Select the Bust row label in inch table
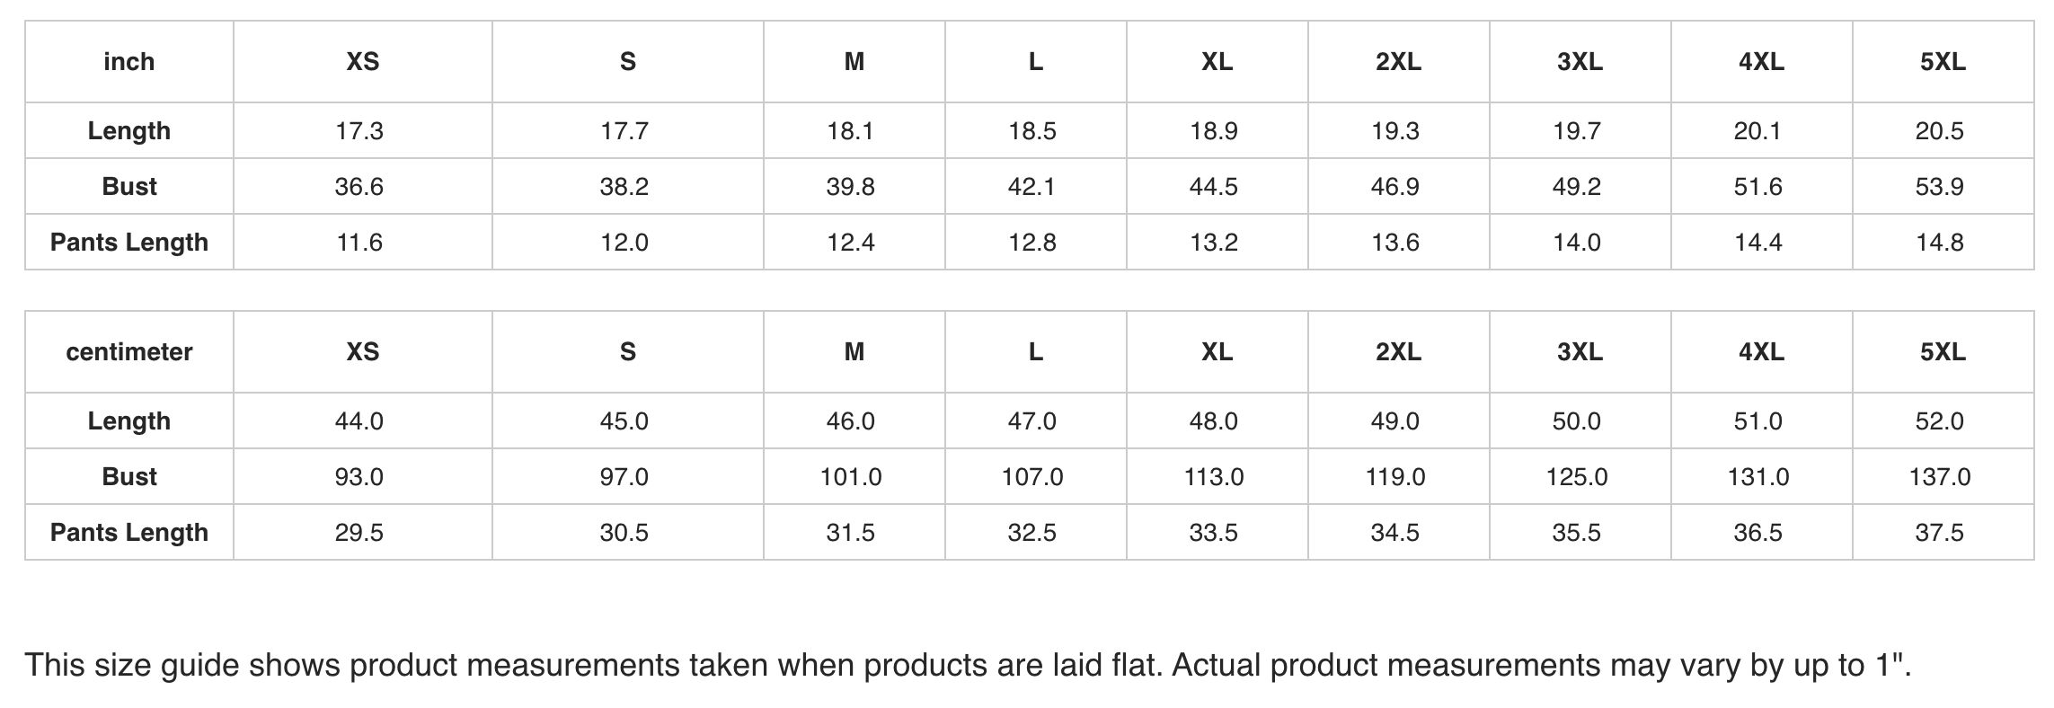Image resolution: width=2054 pixels, height=708 pixels. click(129, 187)
